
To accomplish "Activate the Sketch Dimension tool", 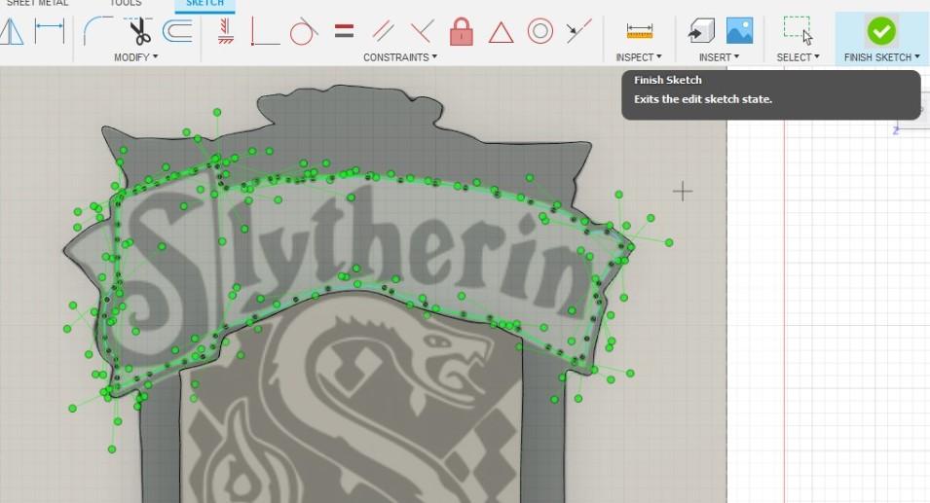I will 50,31.
